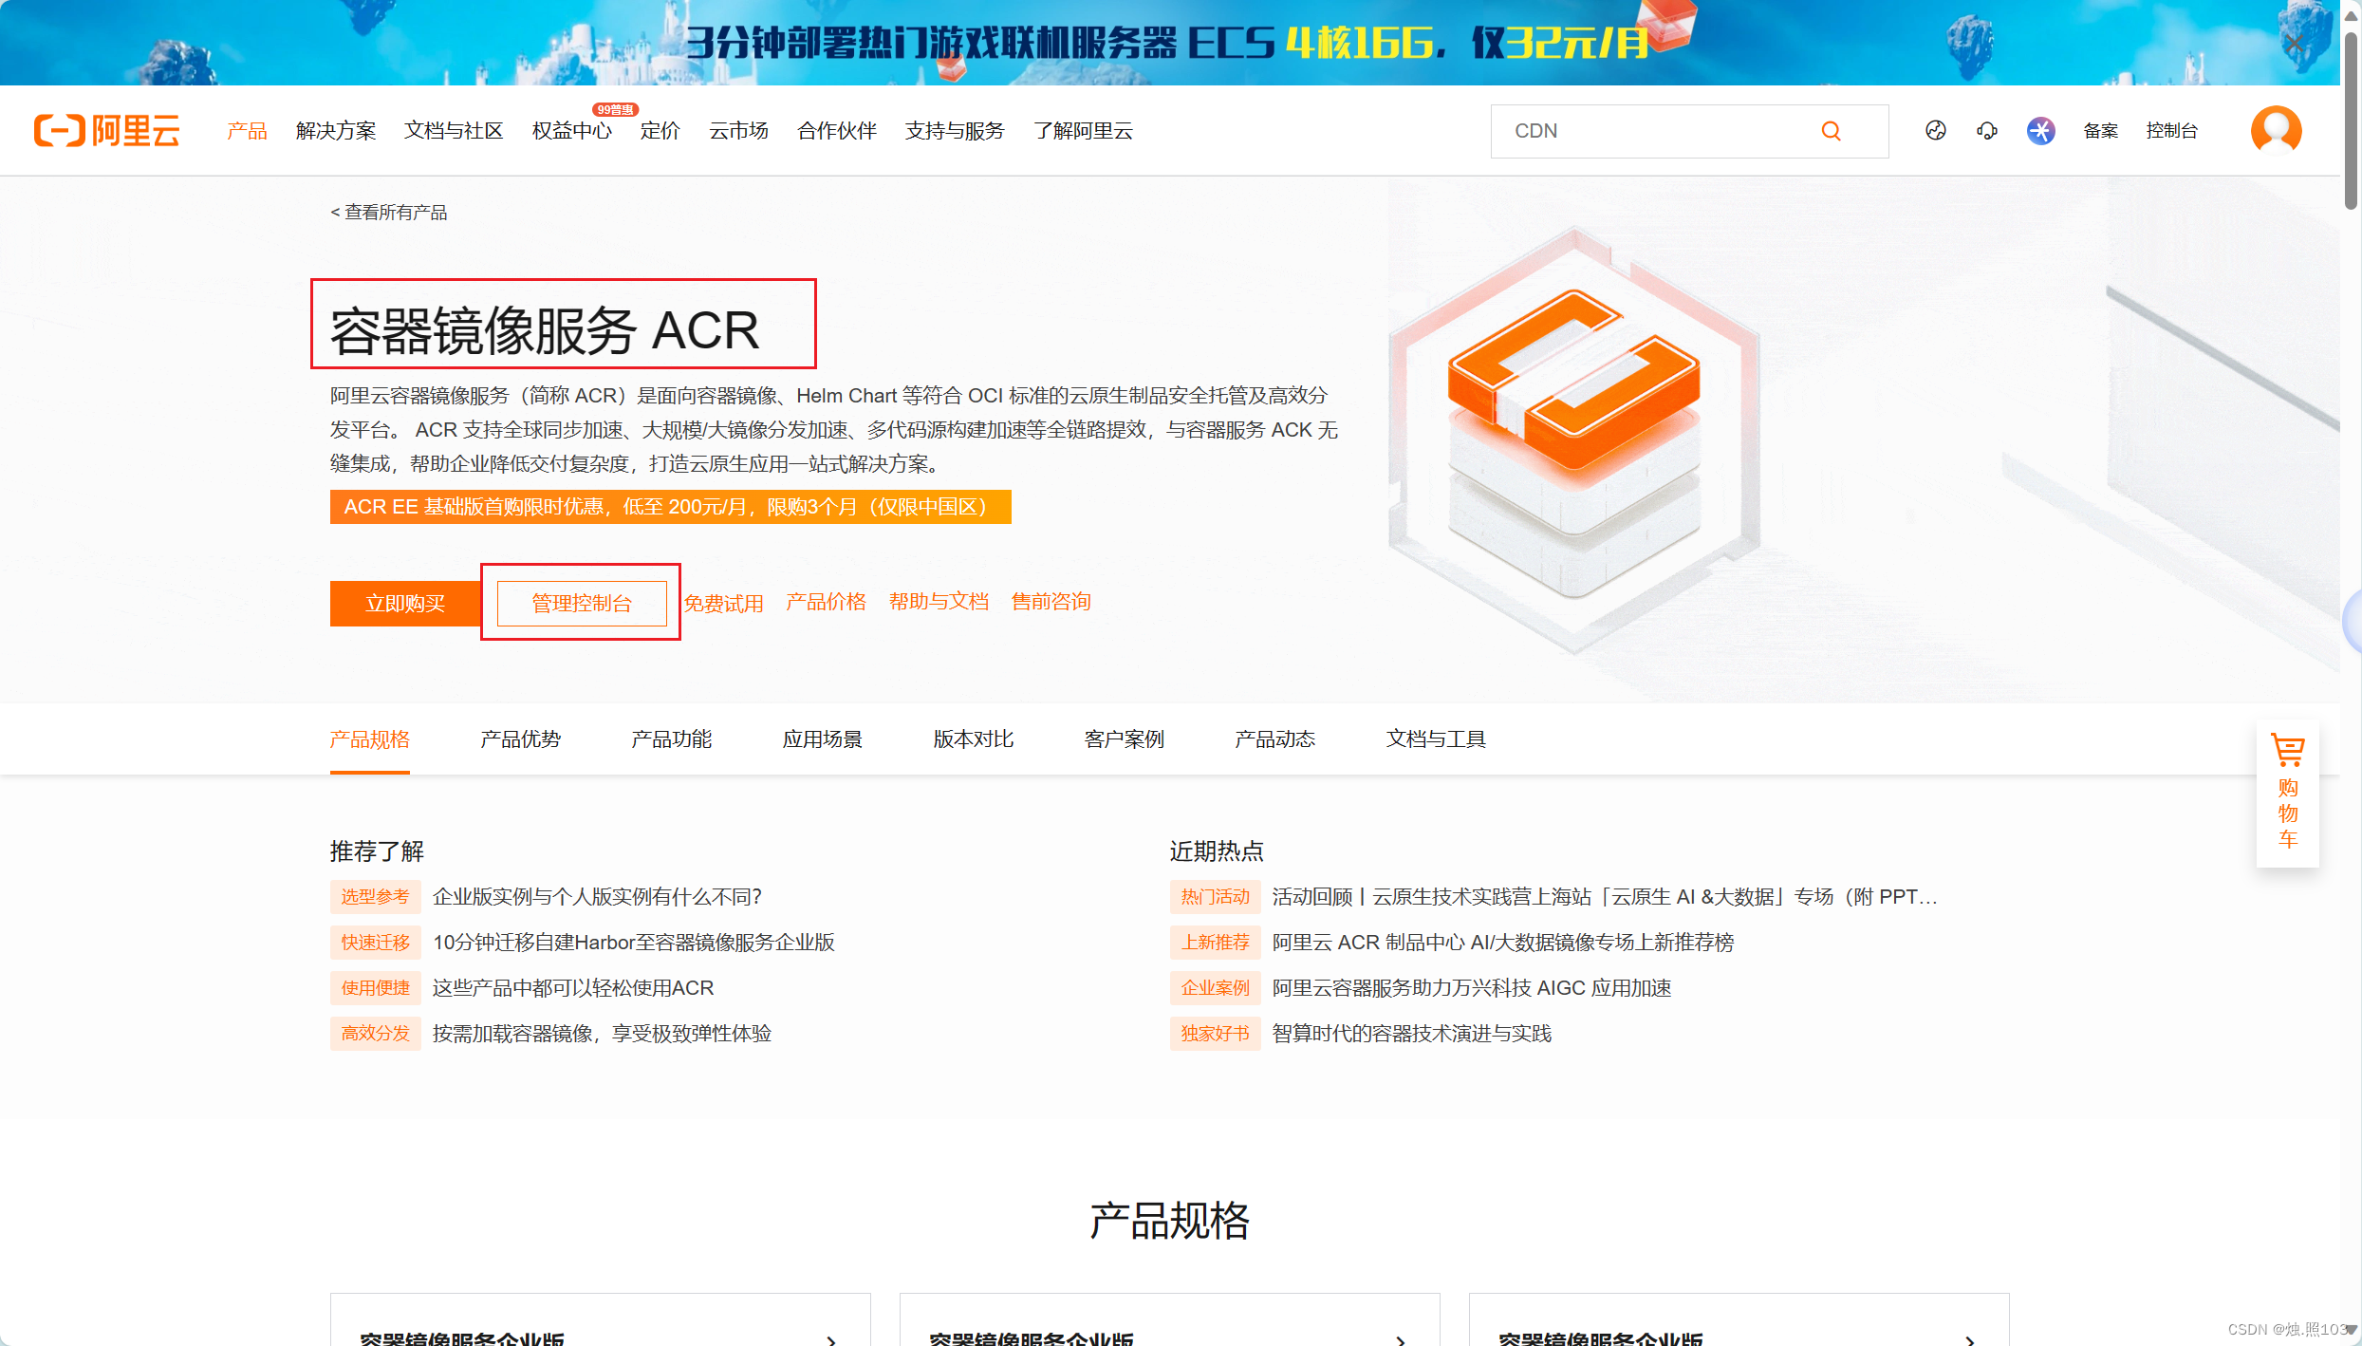2362x1346 pixels.
Task: Open the shopping cart icon
Action: click(2287, 750)
